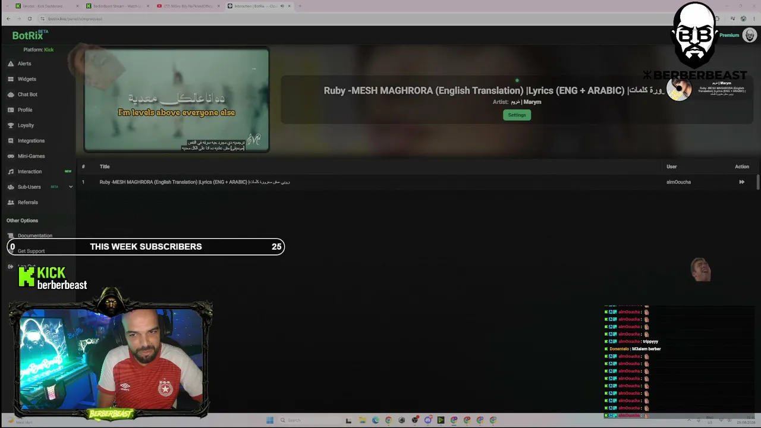The width and height of the screenshot is (761, 428).
Task: Mute the BotRix tab via speaker icon
Action: point(282,6)
